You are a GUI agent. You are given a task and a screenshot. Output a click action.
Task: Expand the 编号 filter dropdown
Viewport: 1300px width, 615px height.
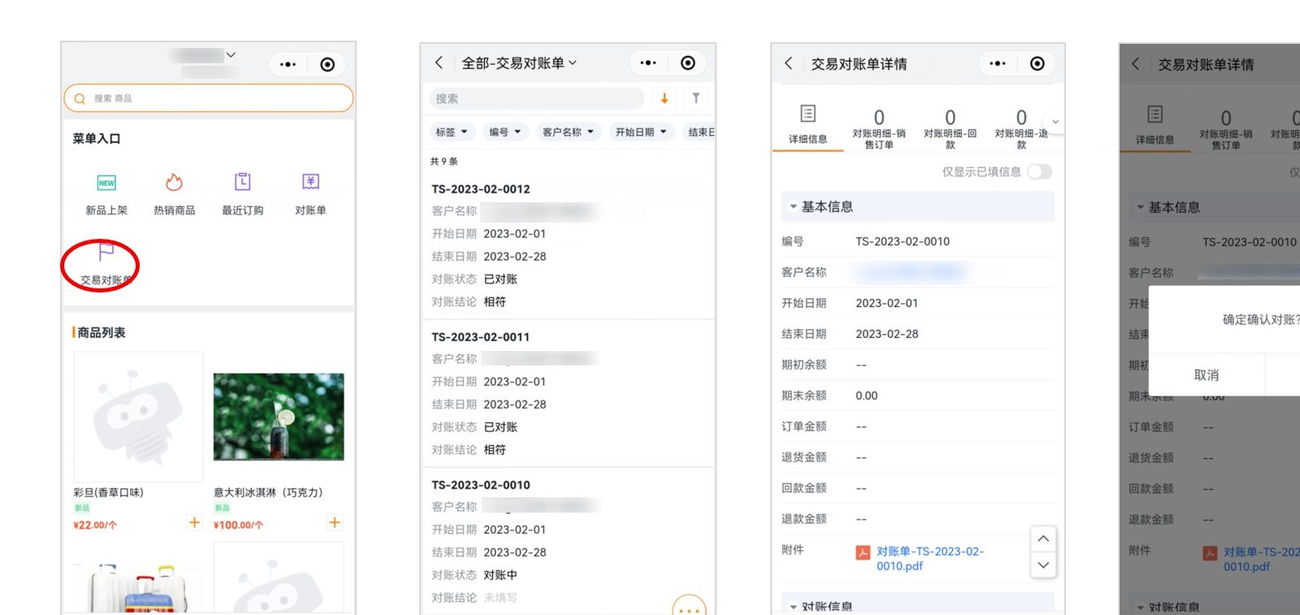click(505, 132)
